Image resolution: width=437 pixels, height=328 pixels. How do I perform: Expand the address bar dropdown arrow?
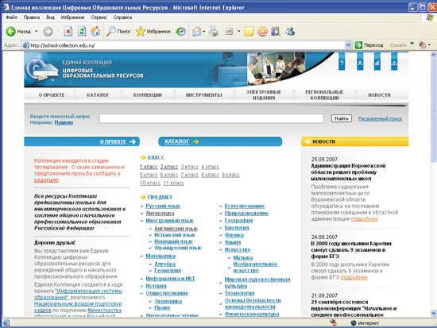348,44
